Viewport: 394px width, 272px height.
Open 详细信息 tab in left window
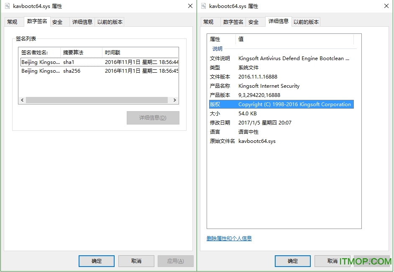(82, 22)
